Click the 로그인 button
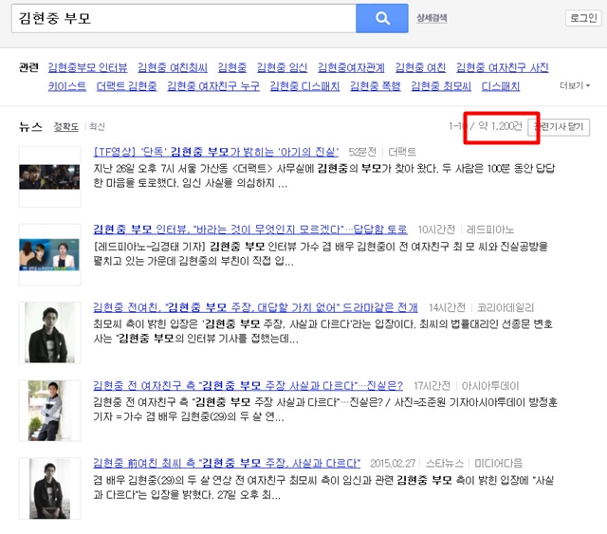Screen dimensions: 607x534 583,18
